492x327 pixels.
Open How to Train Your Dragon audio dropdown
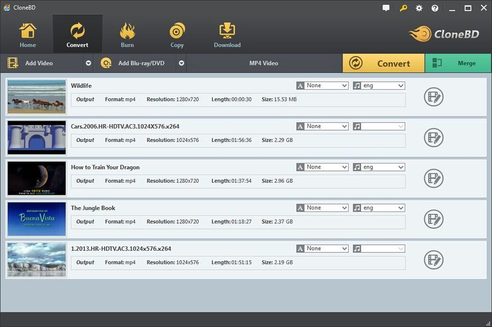383,167
